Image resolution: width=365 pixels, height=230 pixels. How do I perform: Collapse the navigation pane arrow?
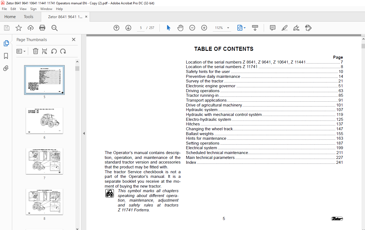84,133
